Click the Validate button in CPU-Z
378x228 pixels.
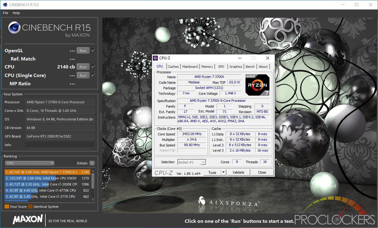[238, 172]
